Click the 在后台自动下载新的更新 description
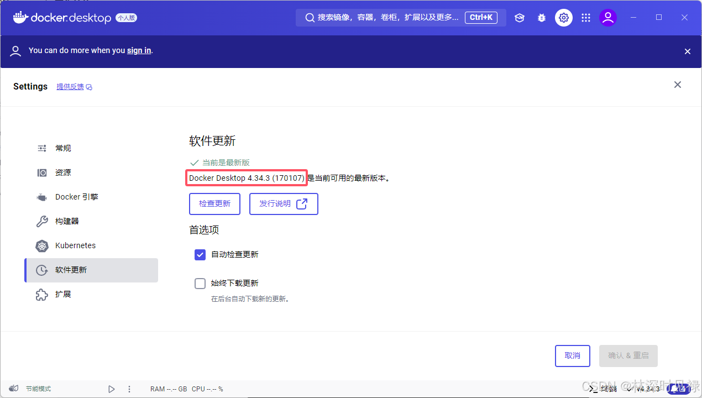This screenshot has width=702, height=398. pyautogui.click(x=250, y=299)
